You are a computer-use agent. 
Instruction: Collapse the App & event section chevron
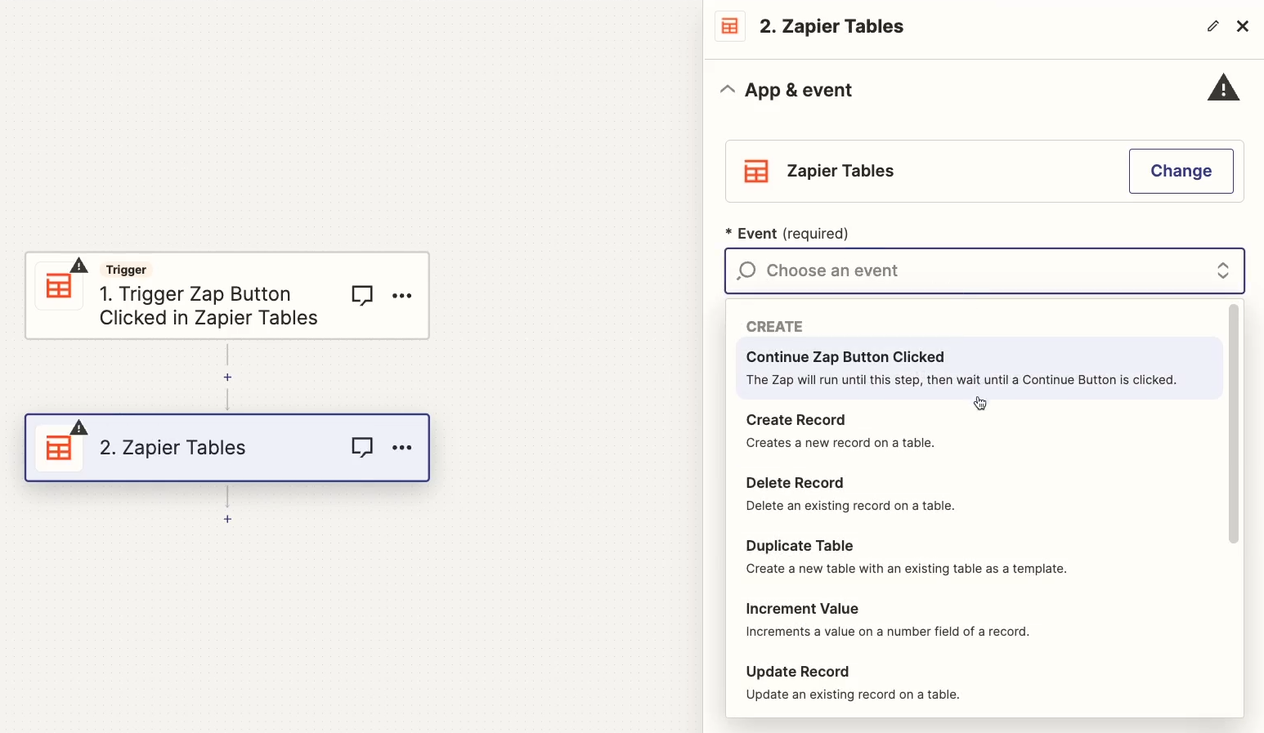(x=728, y=89)
